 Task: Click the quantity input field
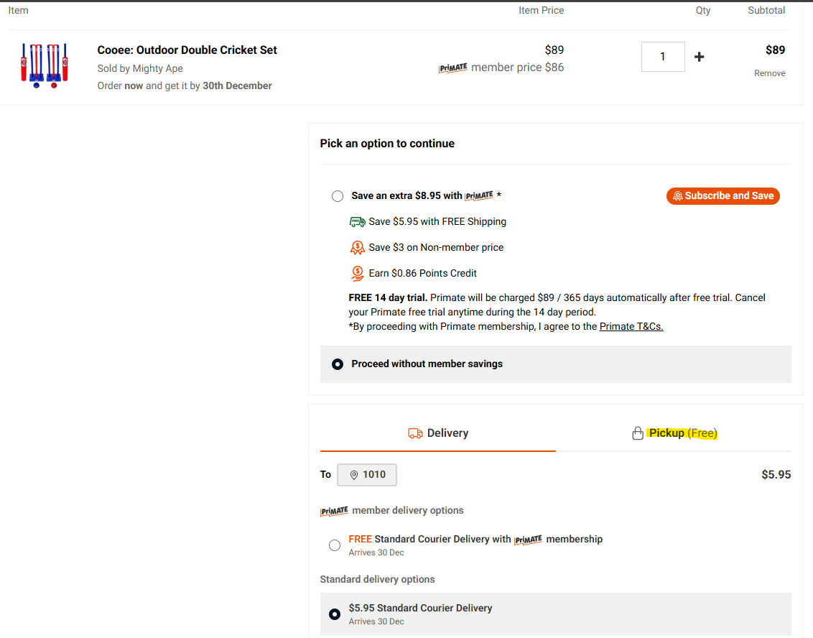pyautogui.click(x=662, y=57)
